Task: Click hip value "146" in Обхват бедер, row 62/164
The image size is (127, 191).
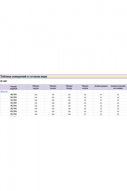Action: [69, 114]
